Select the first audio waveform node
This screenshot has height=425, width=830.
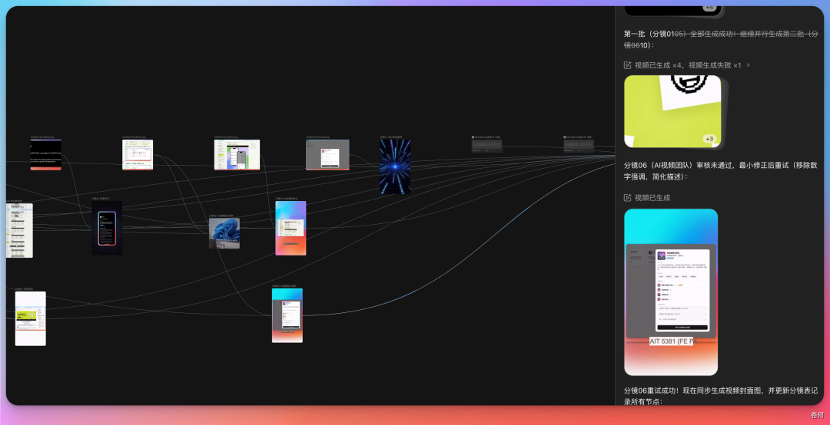point(486,145)
